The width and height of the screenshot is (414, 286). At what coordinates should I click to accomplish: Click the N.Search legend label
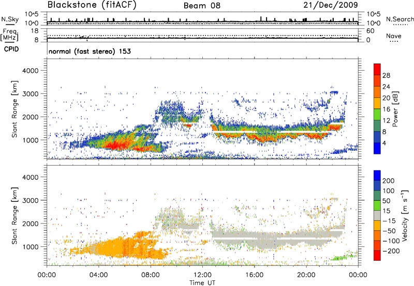click(x=400, y=19)
